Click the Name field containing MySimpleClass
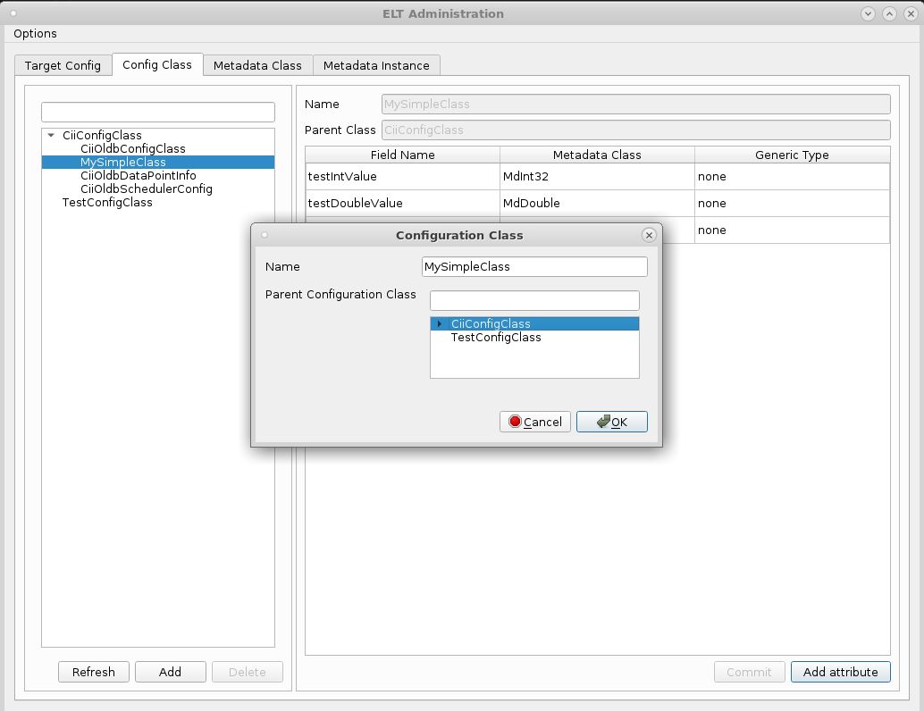Viewport: 924px width, 712px height. [x=534, y=267]
